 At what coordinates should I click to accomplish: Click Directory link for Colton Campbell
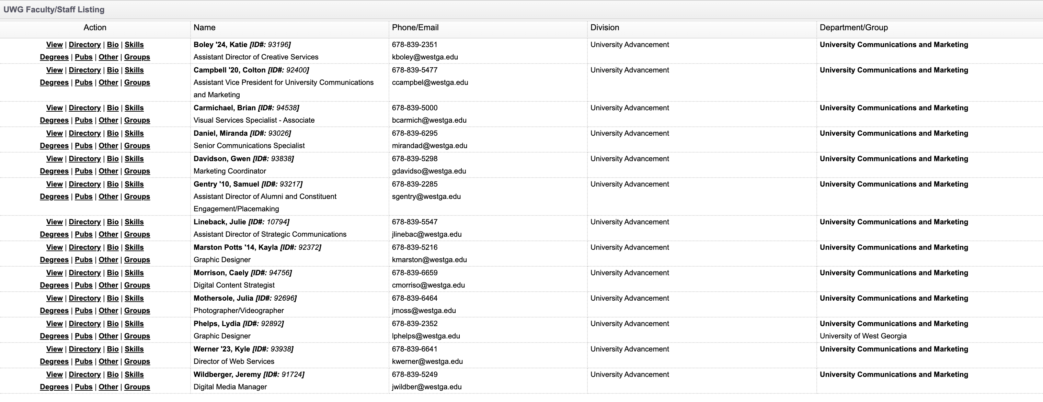click(84, 70)
